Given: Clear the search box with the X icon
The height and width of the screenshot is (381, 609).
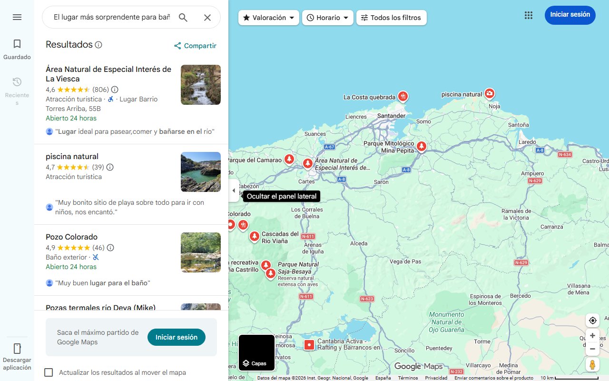Looking at the screenshot, I should [207, 17].
